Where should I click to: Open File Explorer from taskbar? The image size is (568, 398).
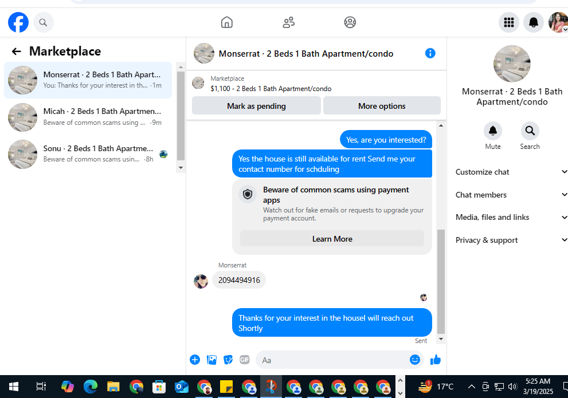click(x=113, y=387)
